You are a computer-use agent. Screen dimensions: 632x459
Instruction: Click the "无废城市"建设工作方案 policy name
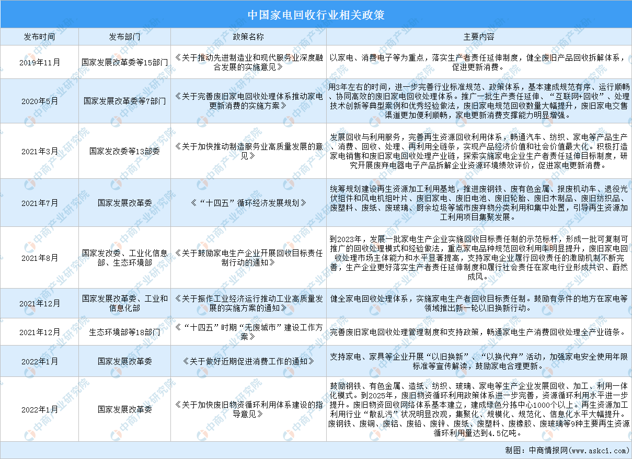(x=248, y=332)
